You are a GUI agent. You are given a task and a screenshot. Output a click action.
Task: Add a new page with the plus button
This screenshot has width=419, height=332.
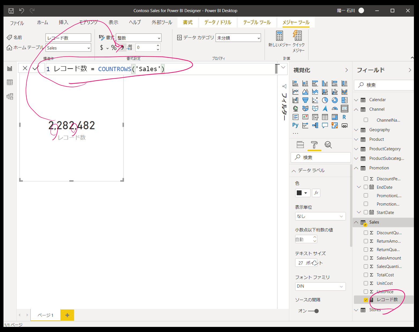coord(67,315)
